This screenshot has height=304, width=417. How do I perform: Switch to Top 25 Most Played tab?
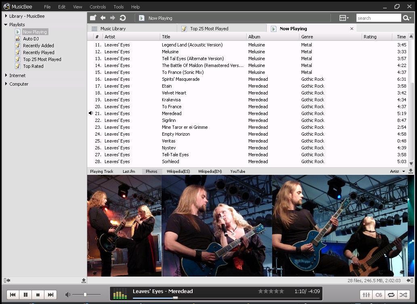[222, 28]
